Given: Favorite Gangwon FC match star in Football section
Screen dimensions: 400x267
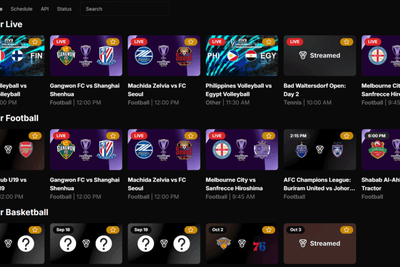Looking at the screenshot, I should (x=113, y=136).
